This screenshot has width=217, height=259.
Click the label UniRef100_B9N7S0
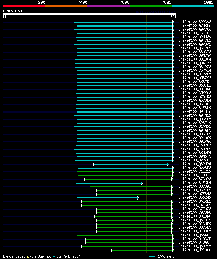(x=195, y=55)
